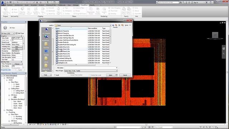Viewport: 229px width, 129px height.
Task: Click the View Right ribbon icon
Action: tap(58, 11)
